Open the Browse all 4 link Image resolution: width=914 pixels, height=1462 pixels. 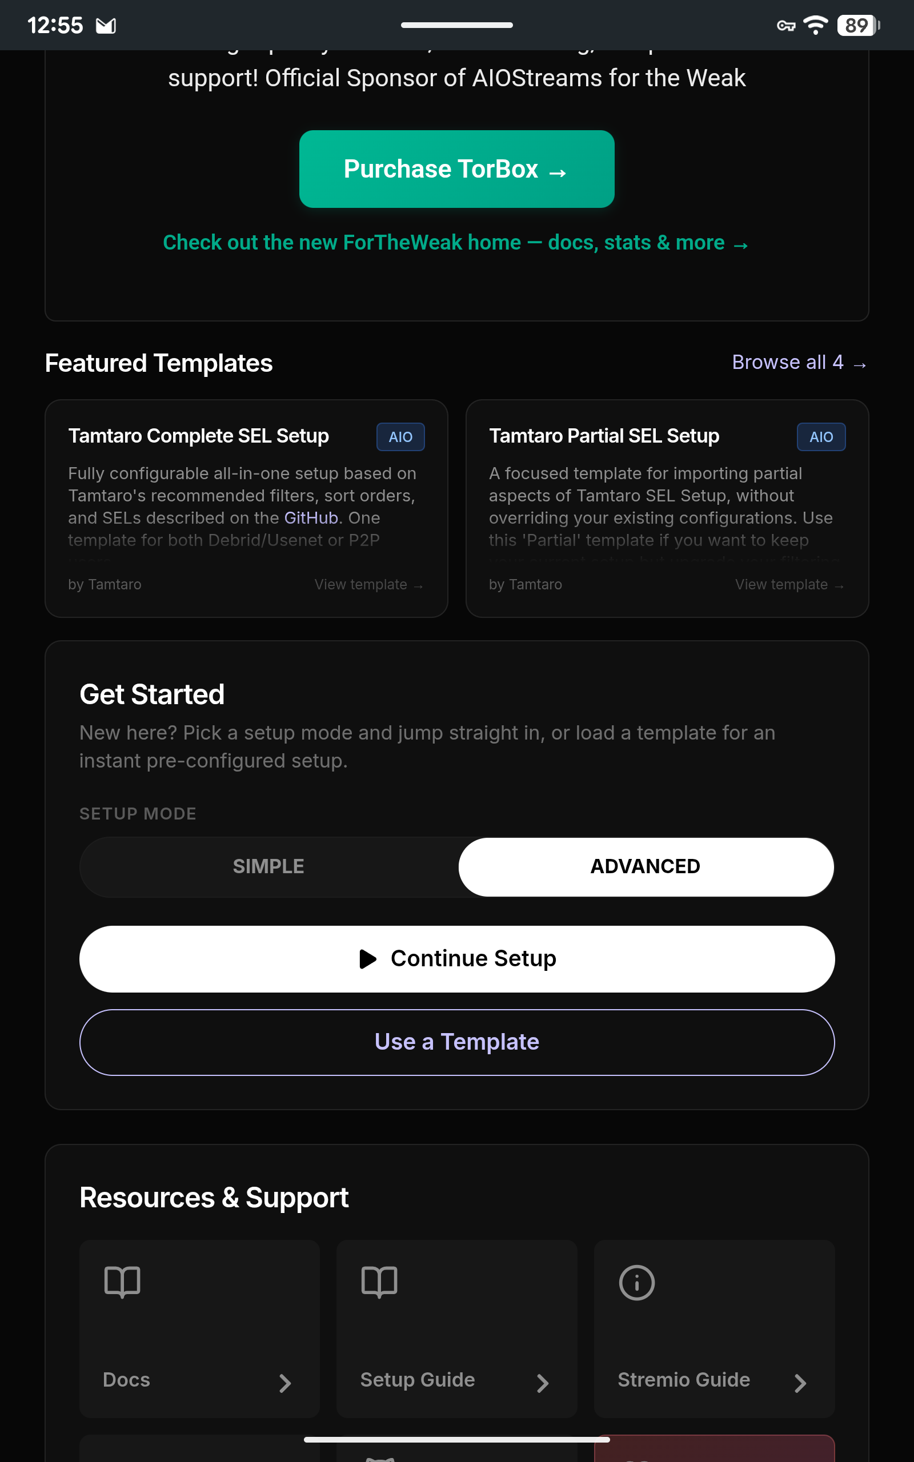[x=799, y=363]
